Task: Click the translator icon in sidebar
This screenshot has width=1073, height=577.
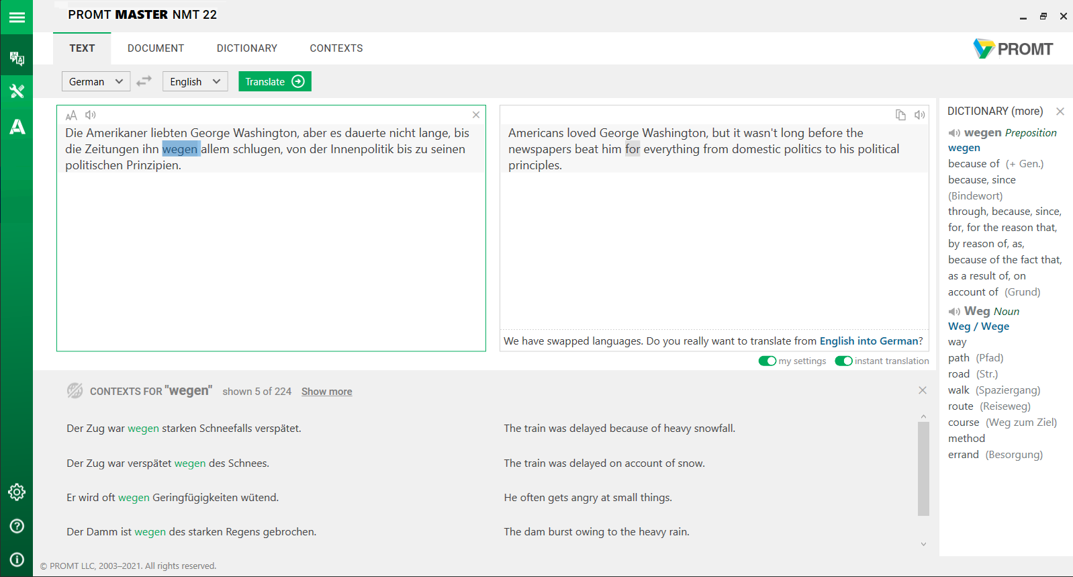Action: [17, 58]
